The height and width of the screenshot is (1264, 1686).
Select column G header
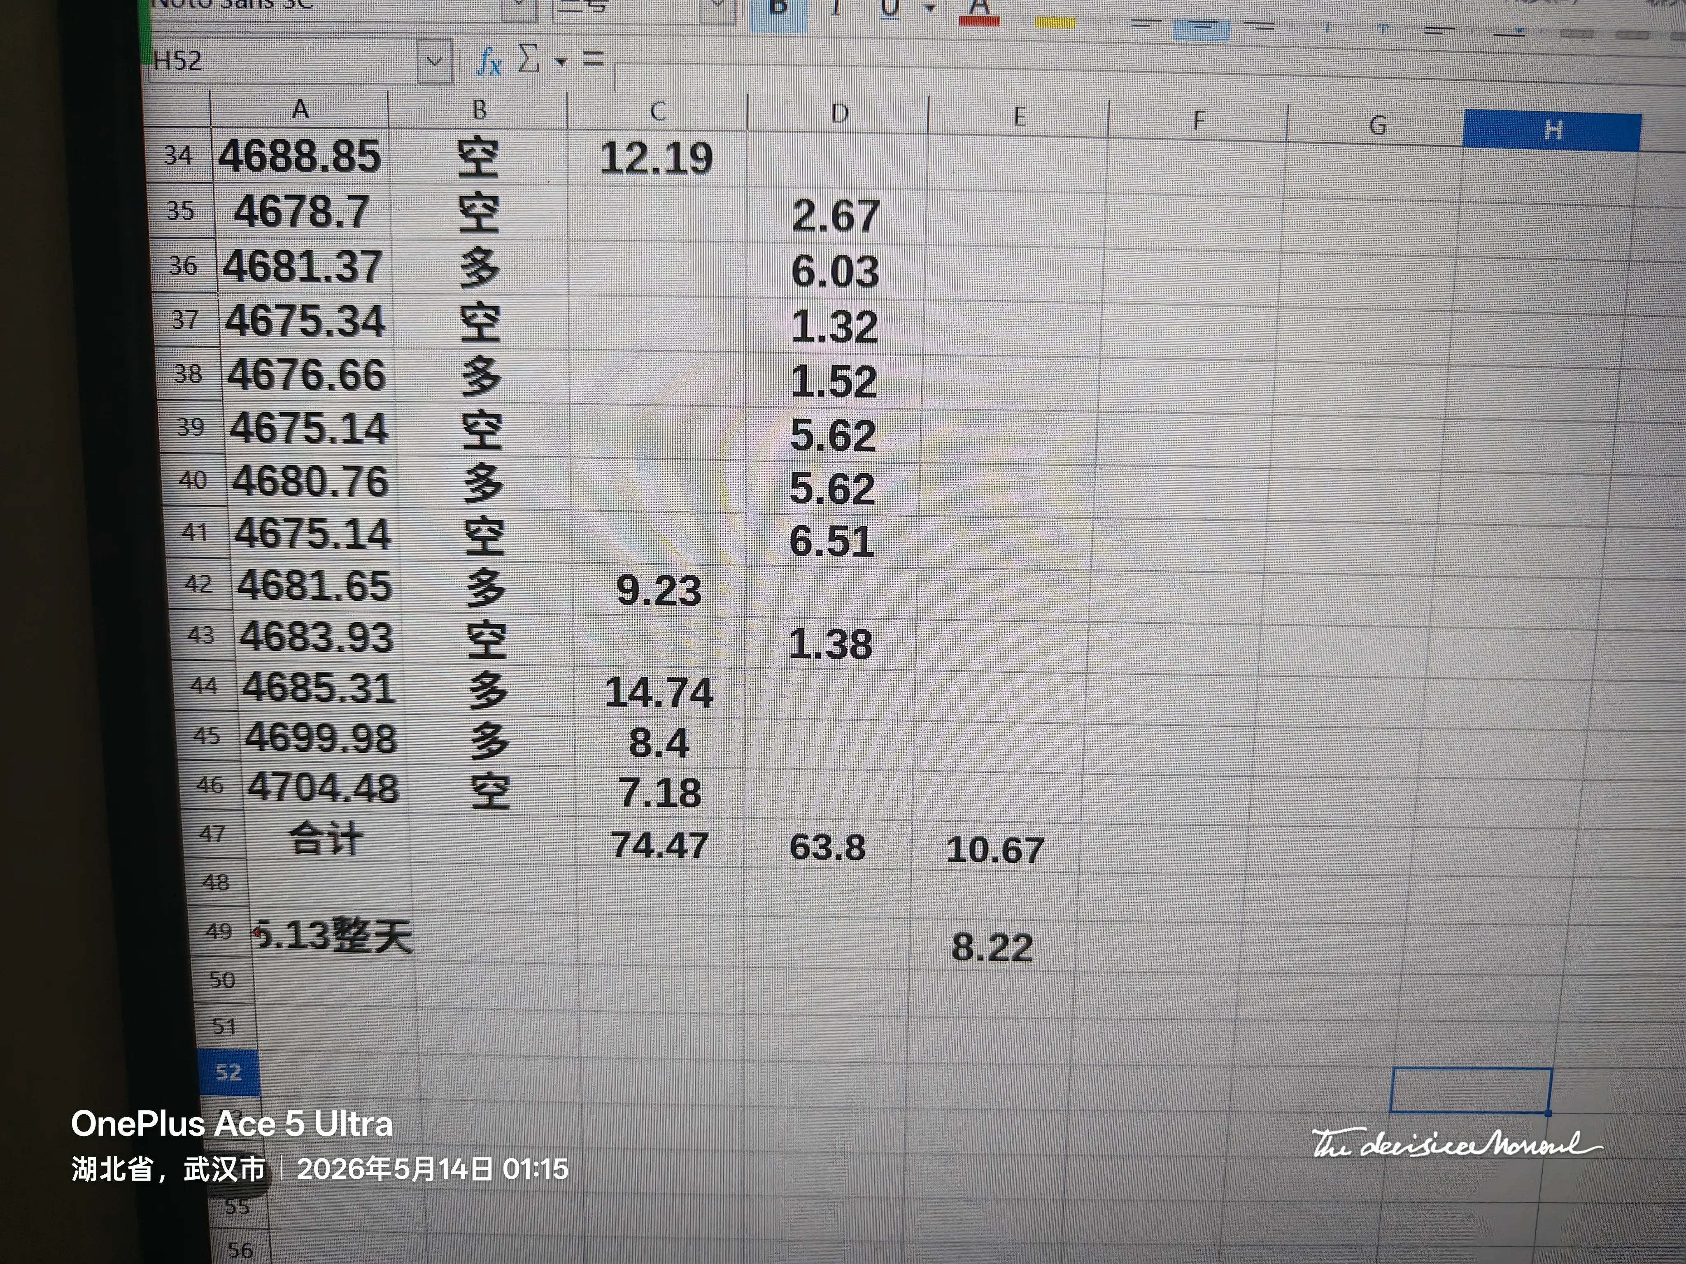coord(1376,126)
